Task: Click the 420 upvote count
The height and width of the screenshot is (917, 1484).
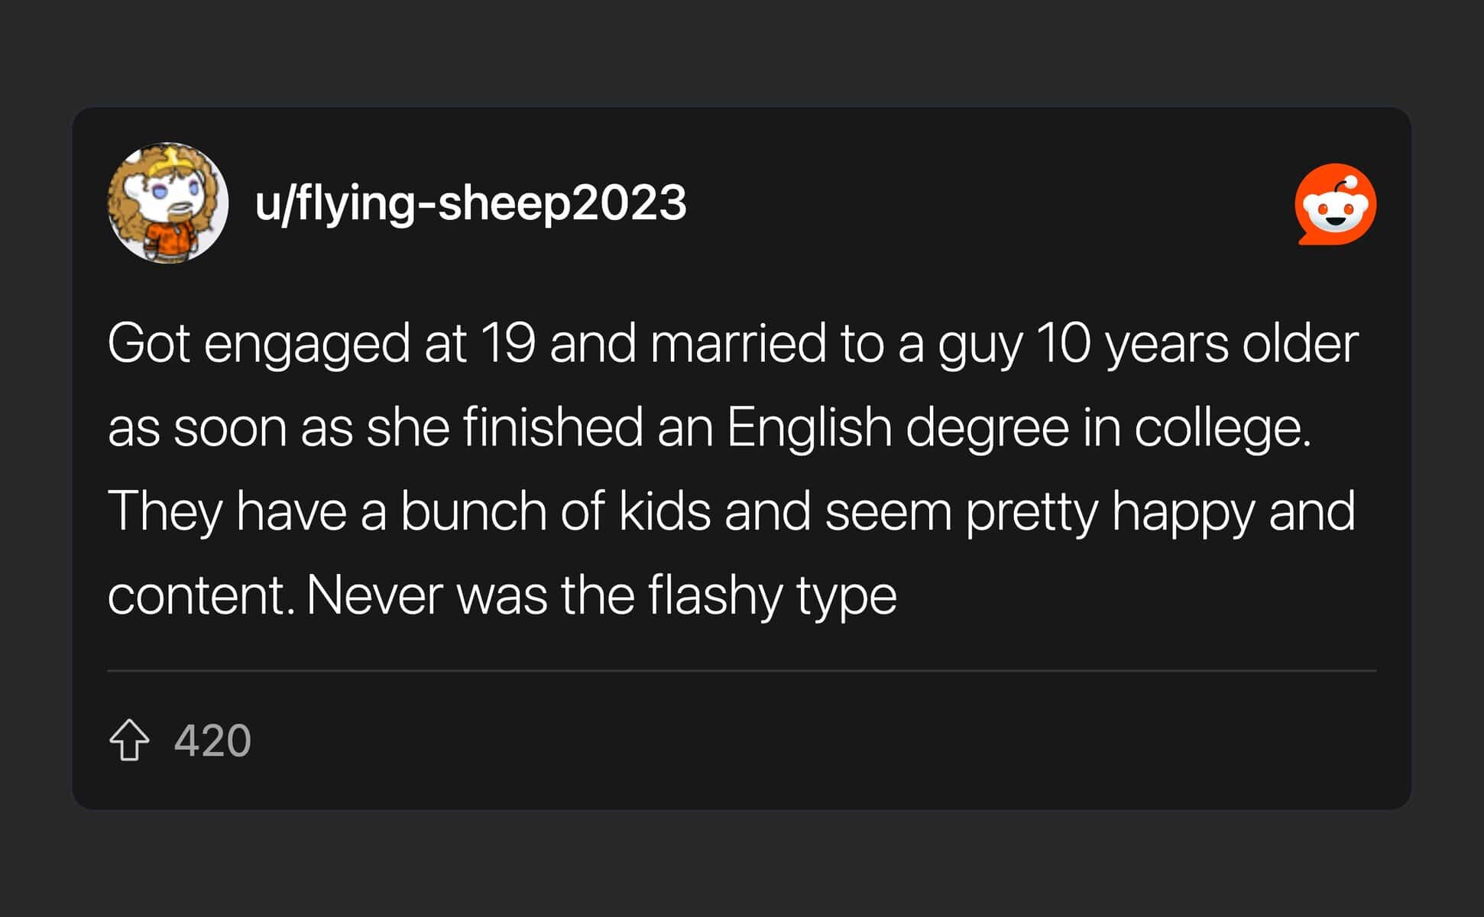Action: pyautogui.click(x=212, y=740)
